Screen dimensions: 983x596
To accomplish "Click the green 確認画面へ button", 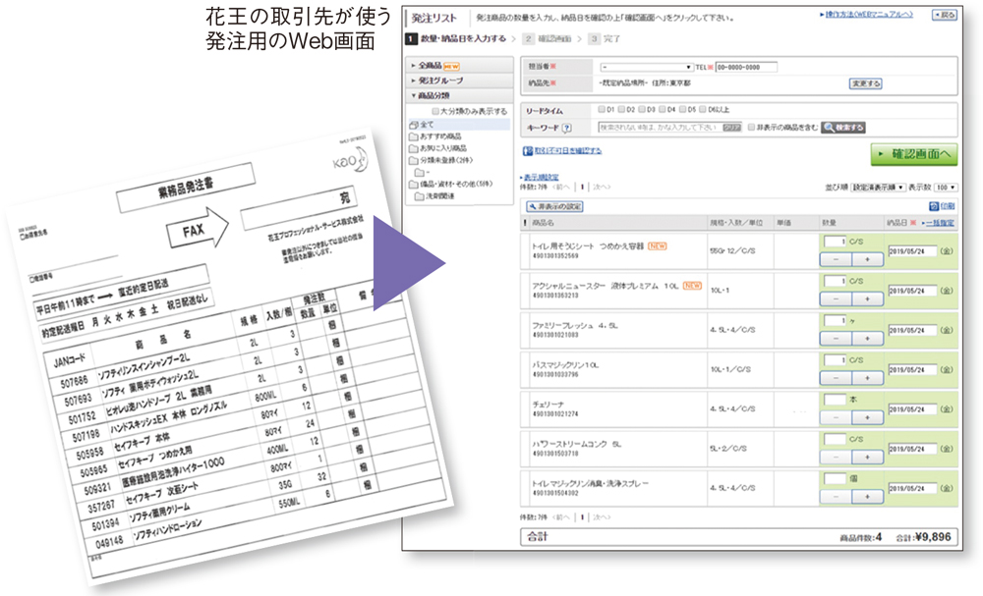I will point(913,154).
